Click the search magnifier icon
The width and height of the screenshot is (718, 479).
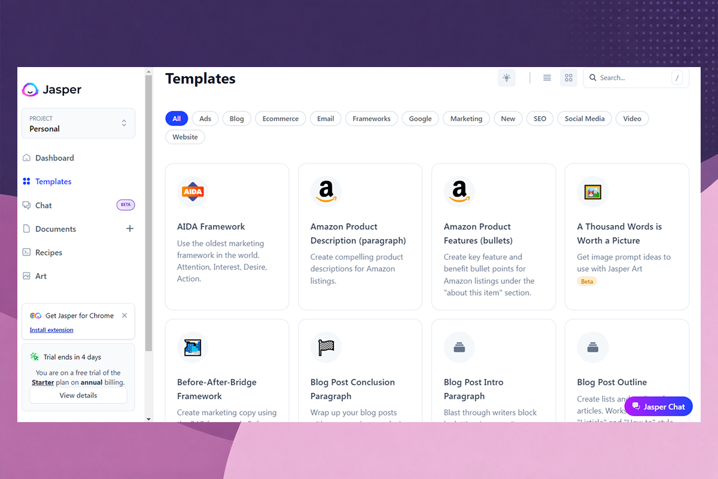(x=593, y=78)
